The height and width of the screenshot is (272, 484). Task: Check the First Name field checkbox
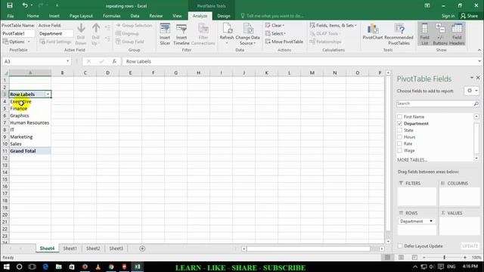[x=400, y=116]
